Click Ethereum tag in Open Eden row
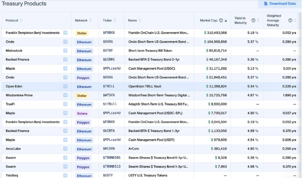Image resolution: width=302 pixels, height=178 pixels. [x=84, y=87]
